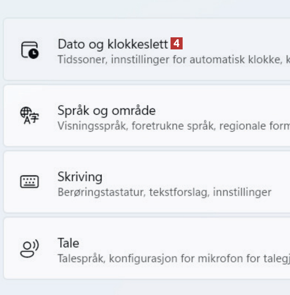Open Språk og område settings
This screenshot has width=290, height=295.
pyautogui.click(x=106, y=111)
